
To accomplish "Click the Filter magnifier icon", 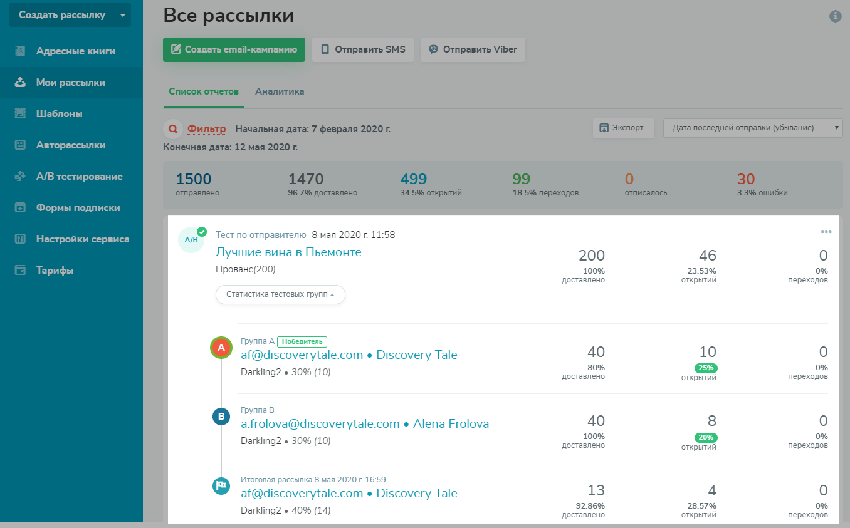I will click(x=172, y=129).
